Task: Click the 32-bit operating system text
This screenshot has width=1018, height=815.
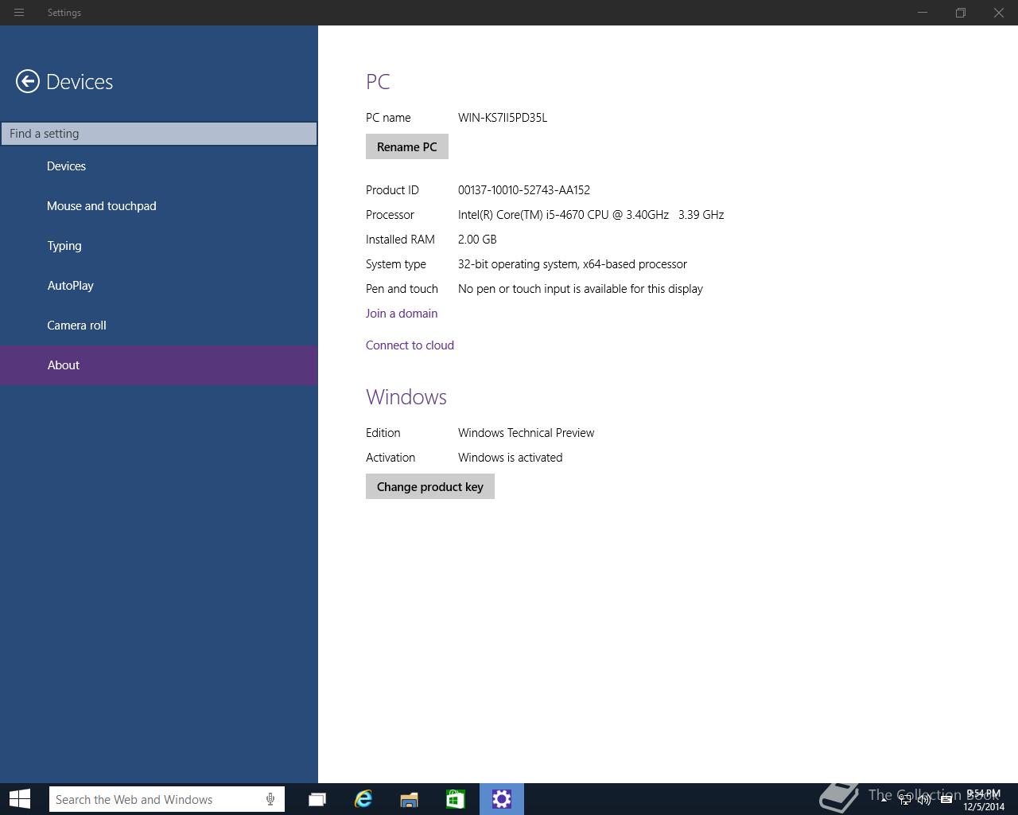Action: pyautogui.click(x=573, y=264)
